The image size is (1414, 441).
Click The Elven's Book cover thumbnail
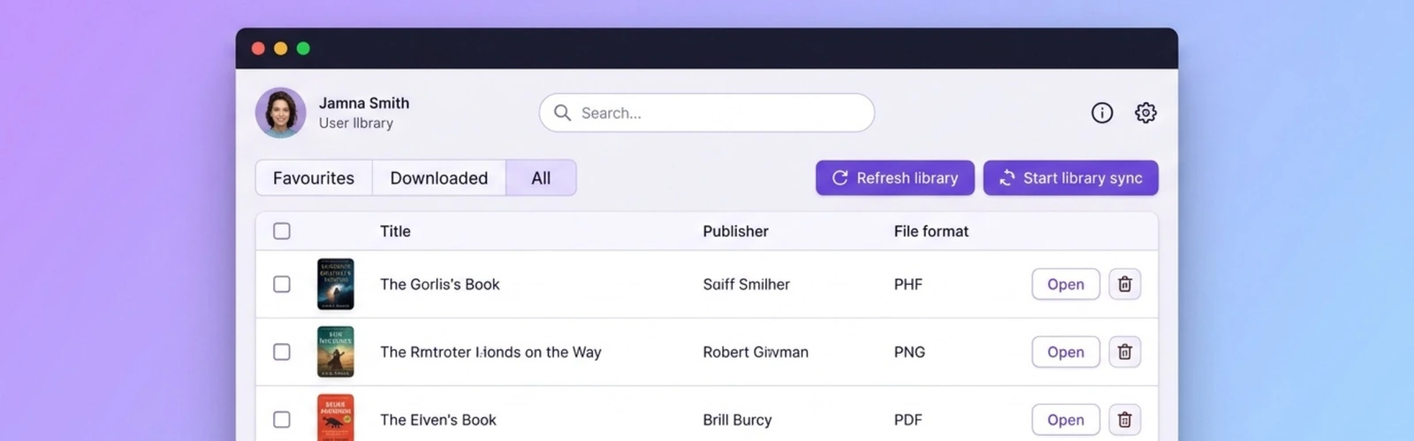tap(335, 418)
